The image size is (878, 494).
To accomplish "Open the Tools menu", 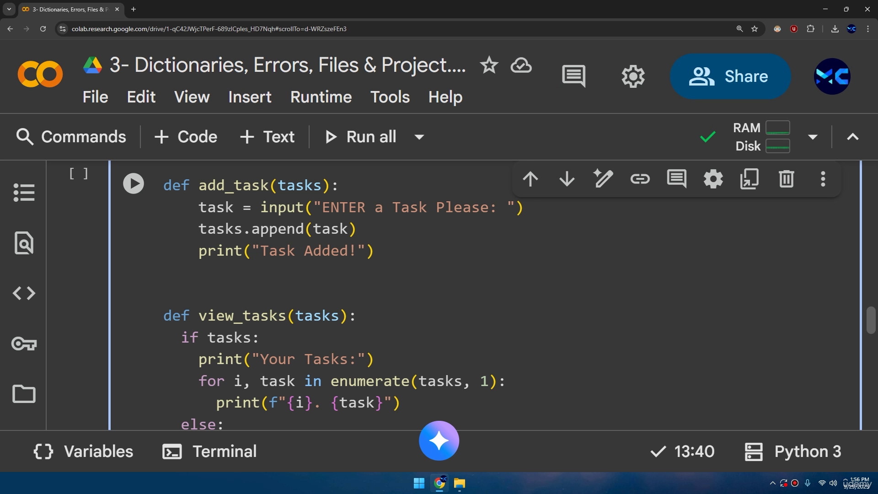I will (390, 97).
